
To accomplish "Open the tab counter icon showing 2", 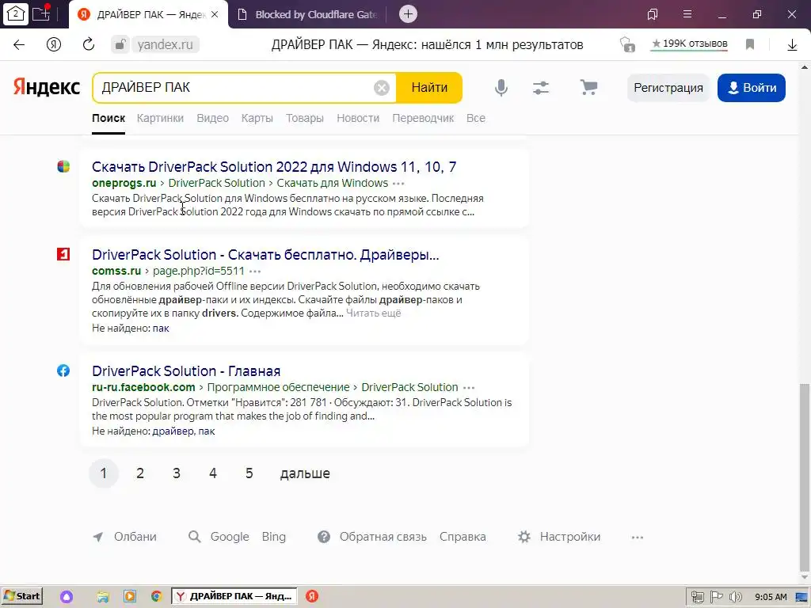I will pyautogui.click(x=16, y=14).
